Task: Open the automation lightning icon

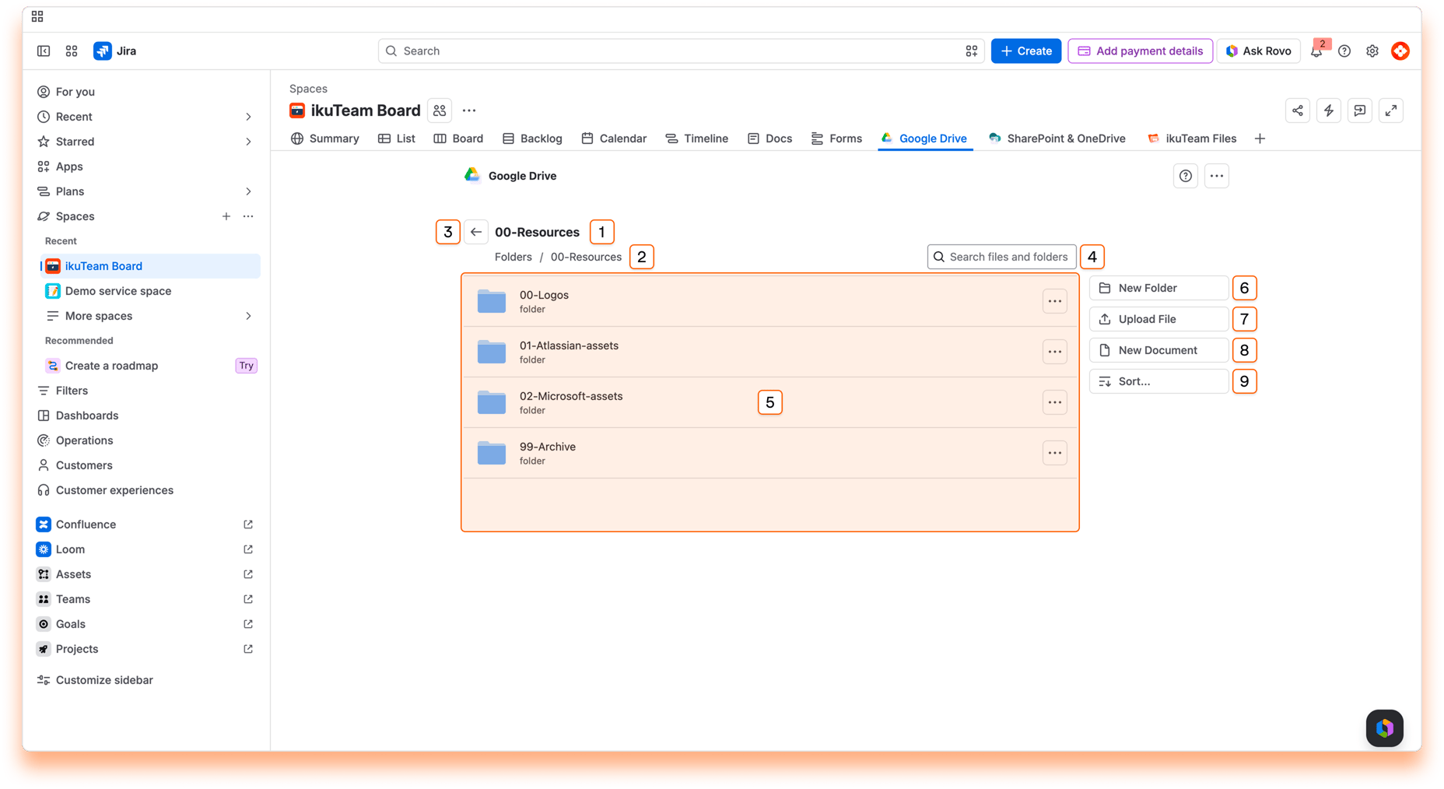Action: pyautogui.click(x=1329, y=110)
